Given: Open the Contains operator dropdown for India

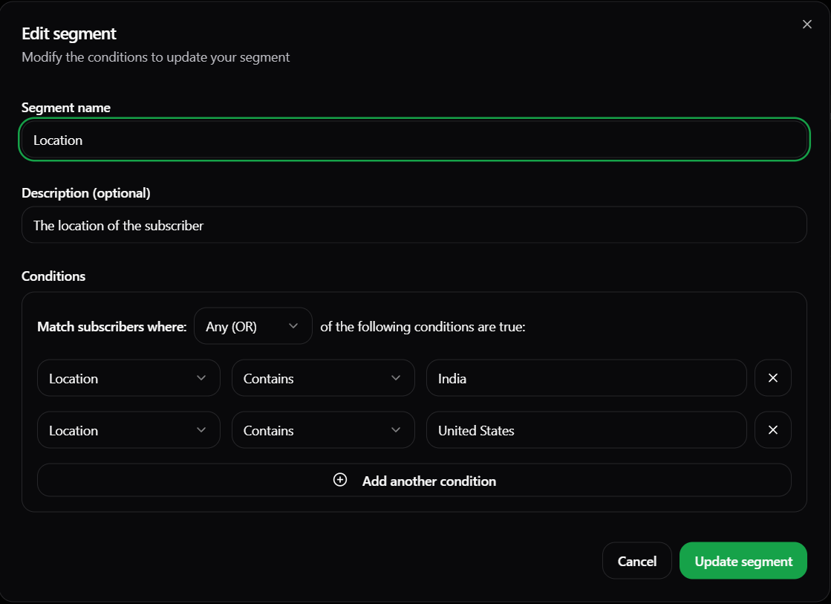Looking at the screenshot, I should click(x=323, y=378).
